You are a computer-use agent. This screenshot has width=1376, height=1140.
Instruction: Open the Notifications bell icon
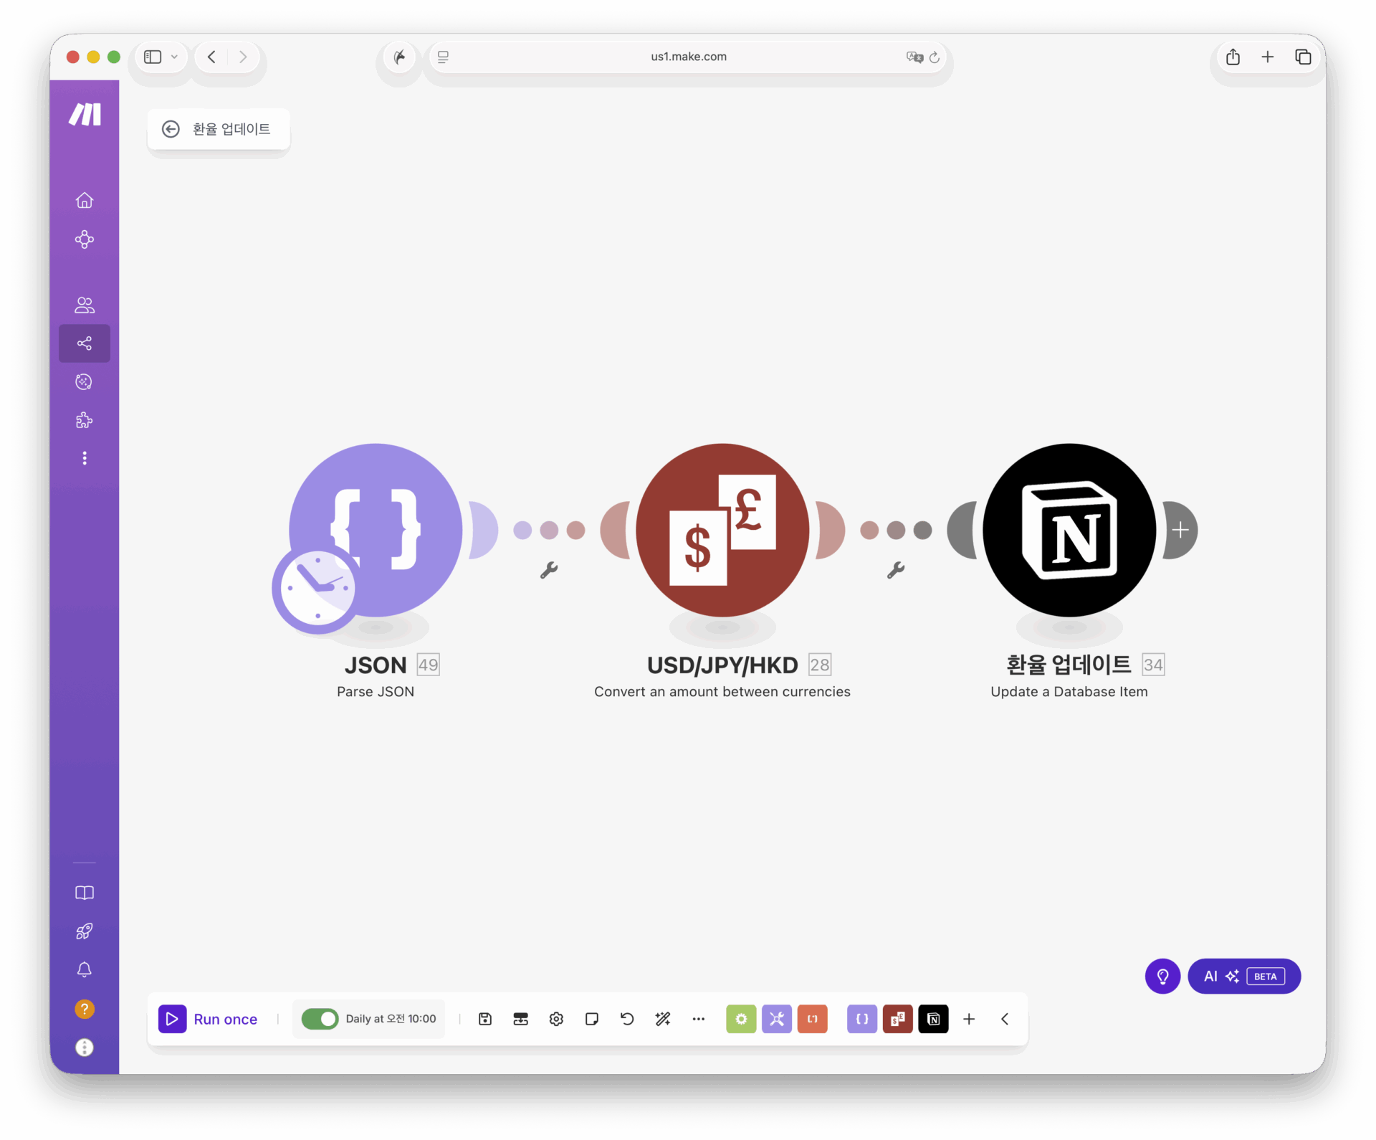pos(85,970)
